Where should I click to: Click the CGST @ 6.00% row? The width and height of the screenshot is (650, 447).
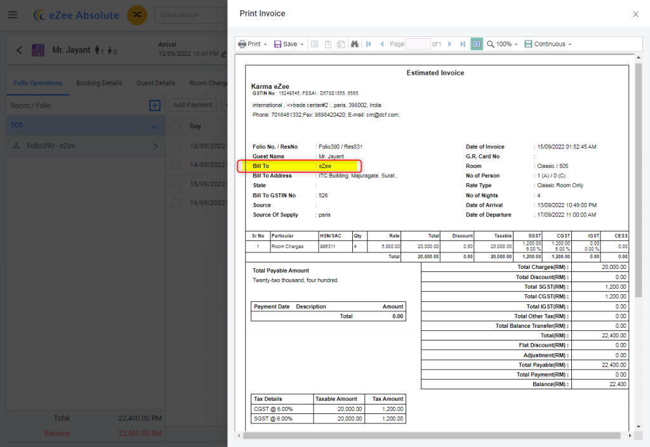point(328,409)
